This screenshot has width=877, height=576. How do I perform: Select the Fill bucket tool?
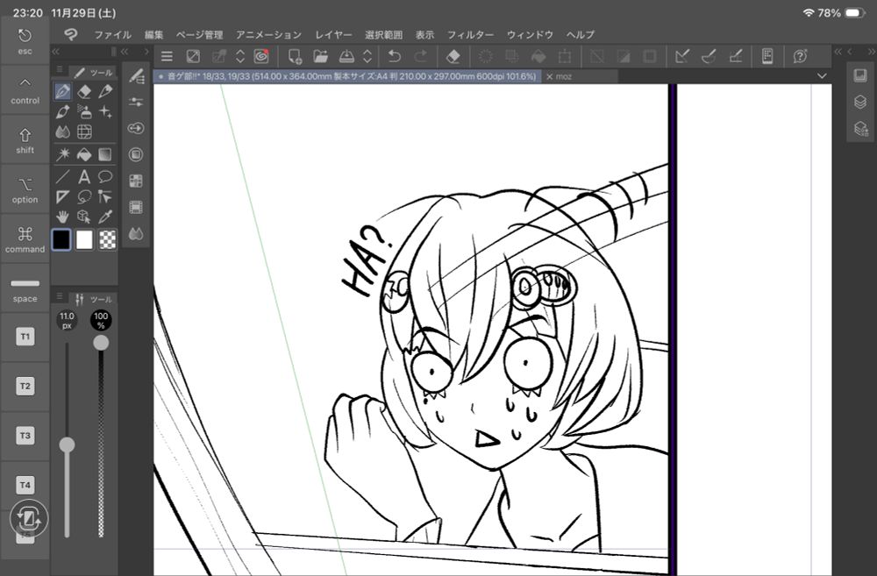click(84, 154)
